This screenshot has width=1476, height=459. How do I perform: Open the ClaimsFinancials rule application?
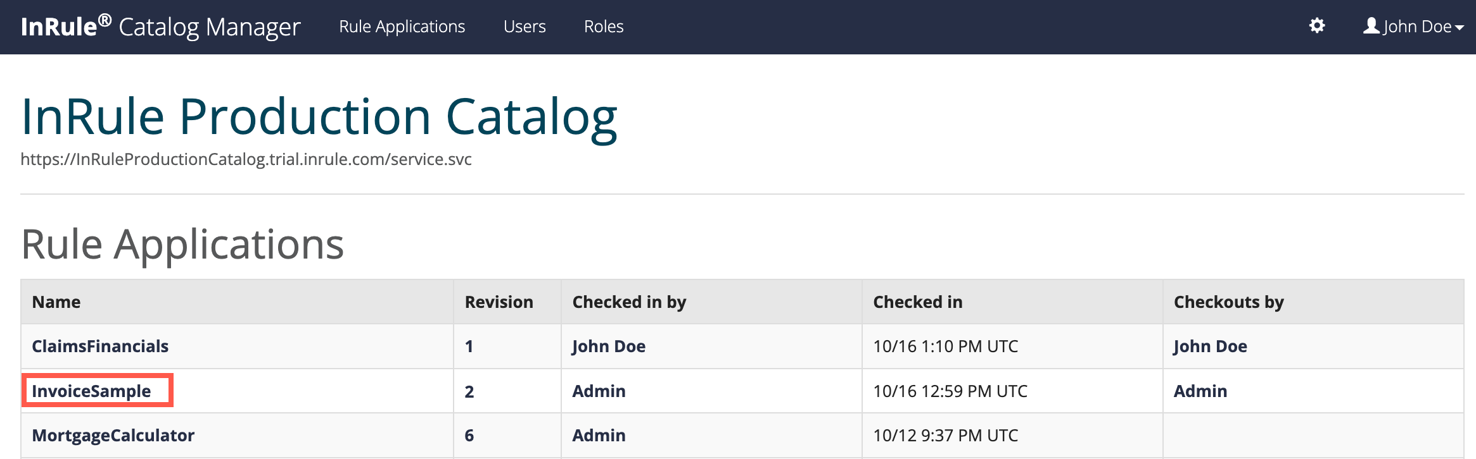click(100, 346)
